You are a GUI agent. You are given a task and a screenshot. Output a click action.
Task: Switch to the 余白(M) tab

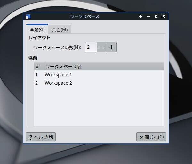tap(60, 30)
